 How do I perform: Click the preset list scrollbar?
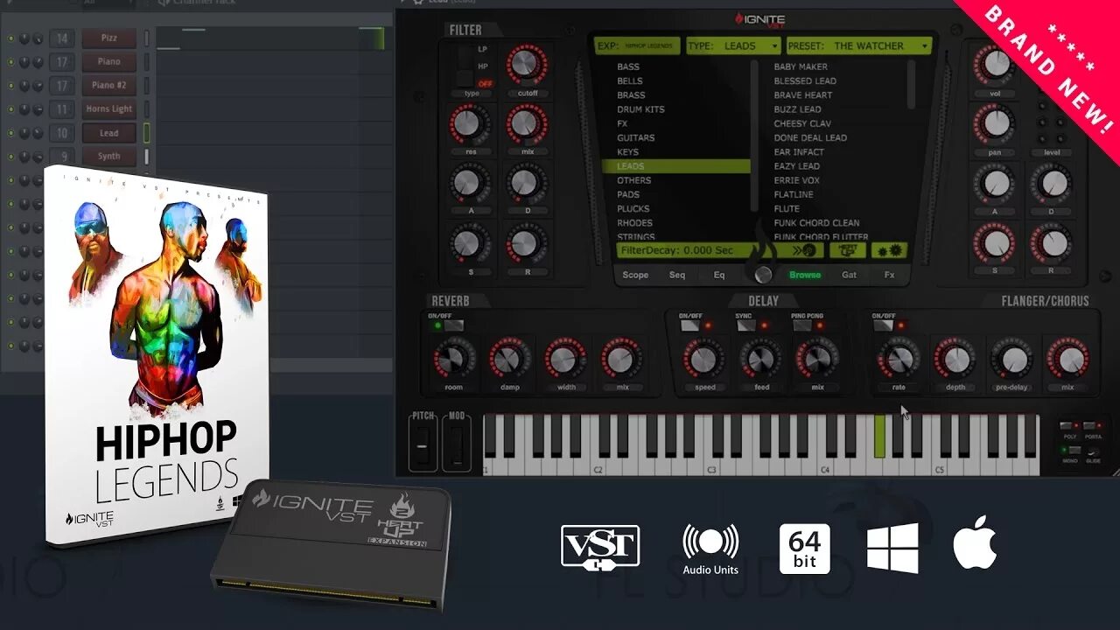click(x=911, y=83)
